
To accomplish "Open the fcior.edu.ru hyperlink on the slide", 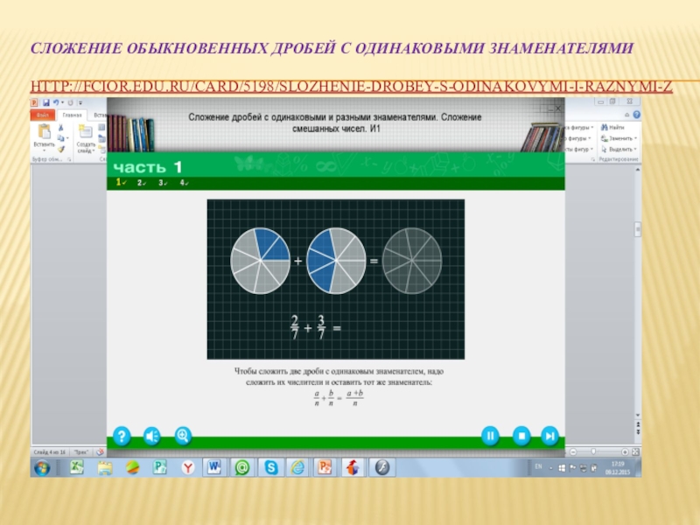I will (x=352, y=86).
